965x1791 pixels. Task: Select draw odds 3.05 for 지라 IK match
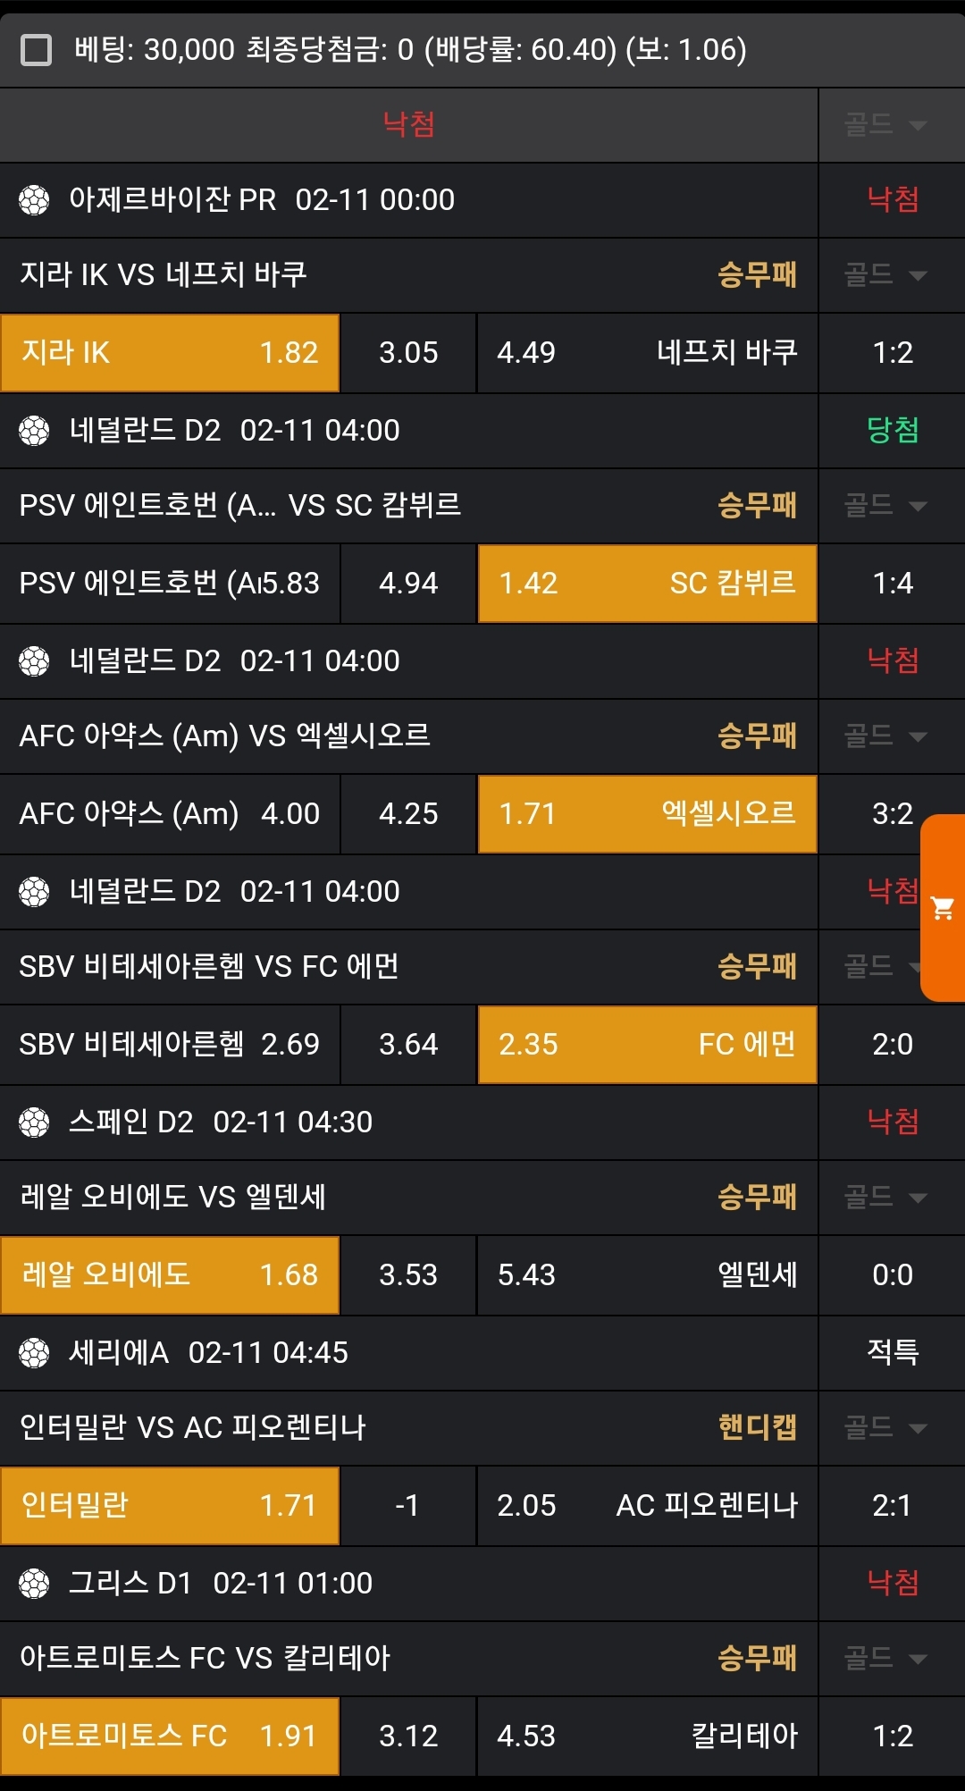coord(408,353)
